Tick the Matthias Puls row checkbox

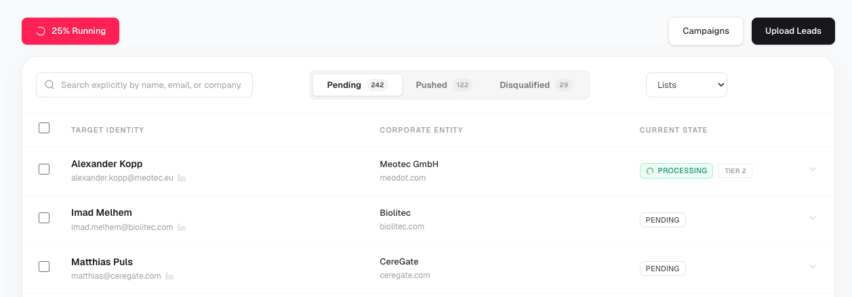pos(44,267)
